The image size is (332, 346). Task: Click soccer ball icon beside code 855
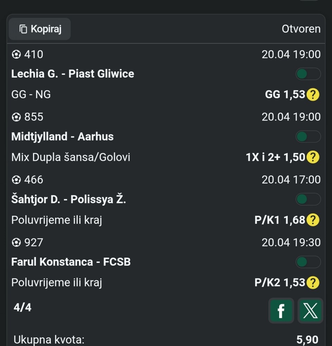pyautogui.click(x=16, y=117)
